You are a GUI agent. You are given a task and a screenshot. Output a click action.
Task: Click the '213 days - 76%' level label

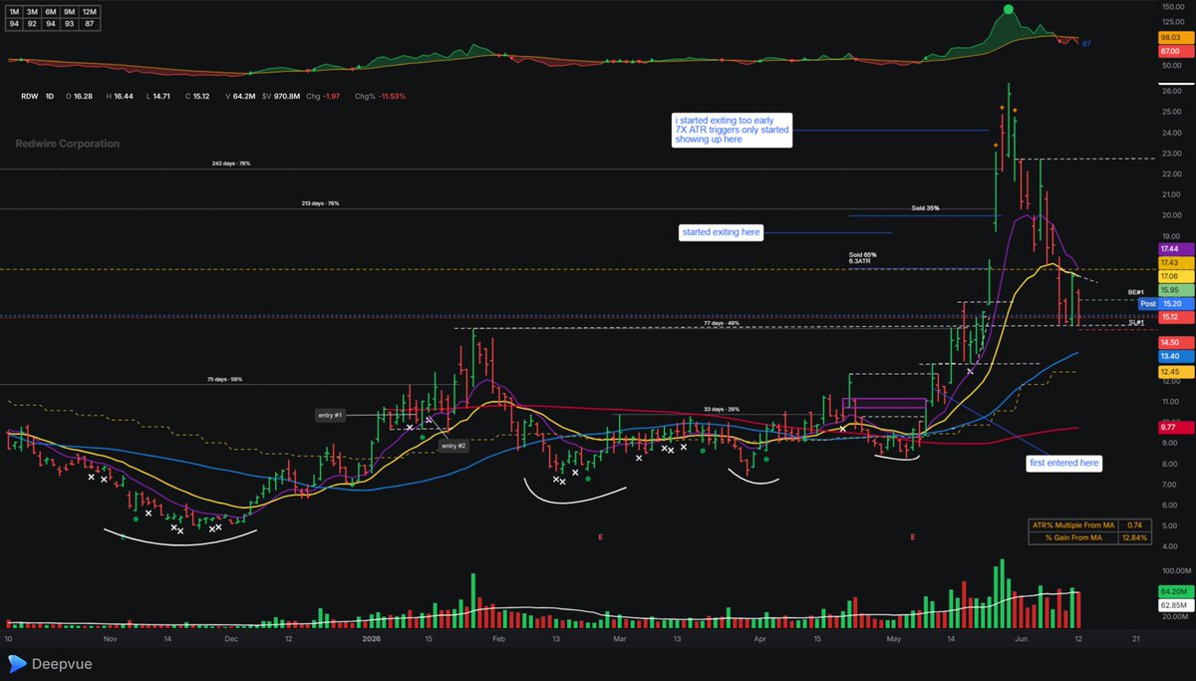pos(321,203)
